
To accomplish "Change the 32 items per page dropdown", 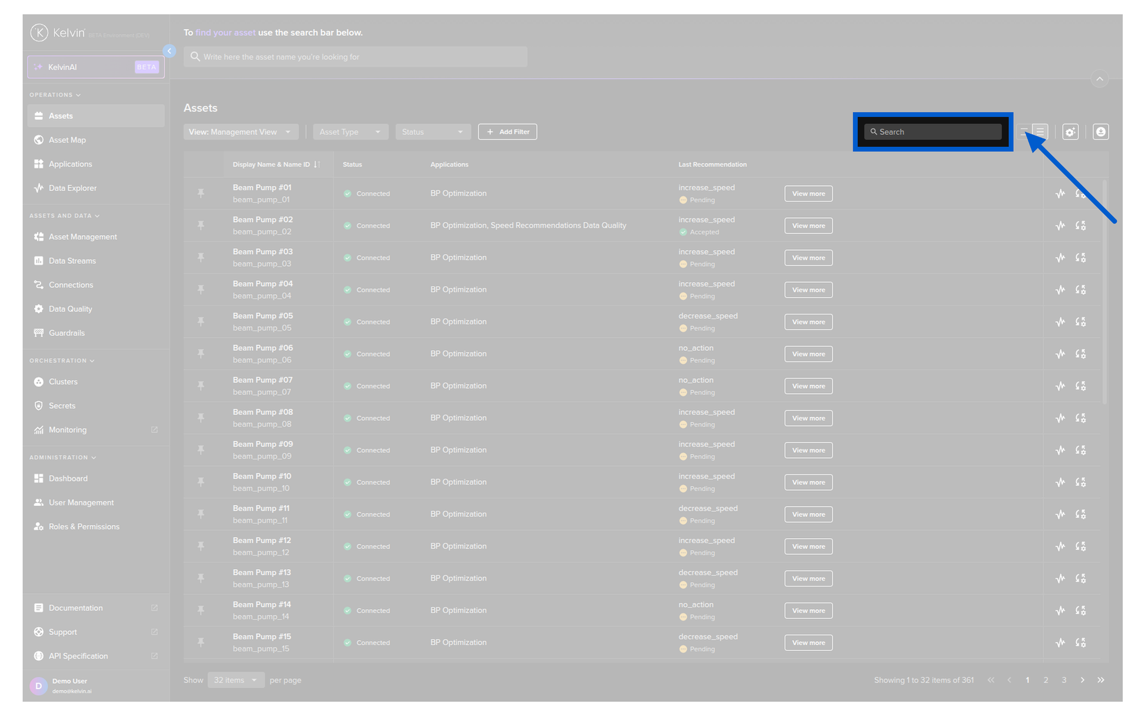I will (235, 680).
